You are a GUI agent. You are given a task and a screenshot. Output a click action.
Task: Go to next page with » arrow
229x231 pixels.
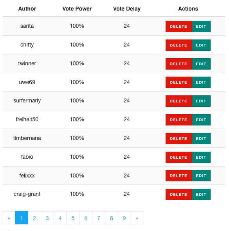click(x=137, y=218)
